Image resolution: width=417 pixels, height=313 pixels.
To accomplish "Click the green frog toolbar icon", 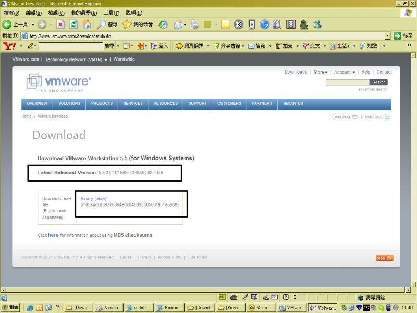I will pyautogui.click(x=304, y=25).
